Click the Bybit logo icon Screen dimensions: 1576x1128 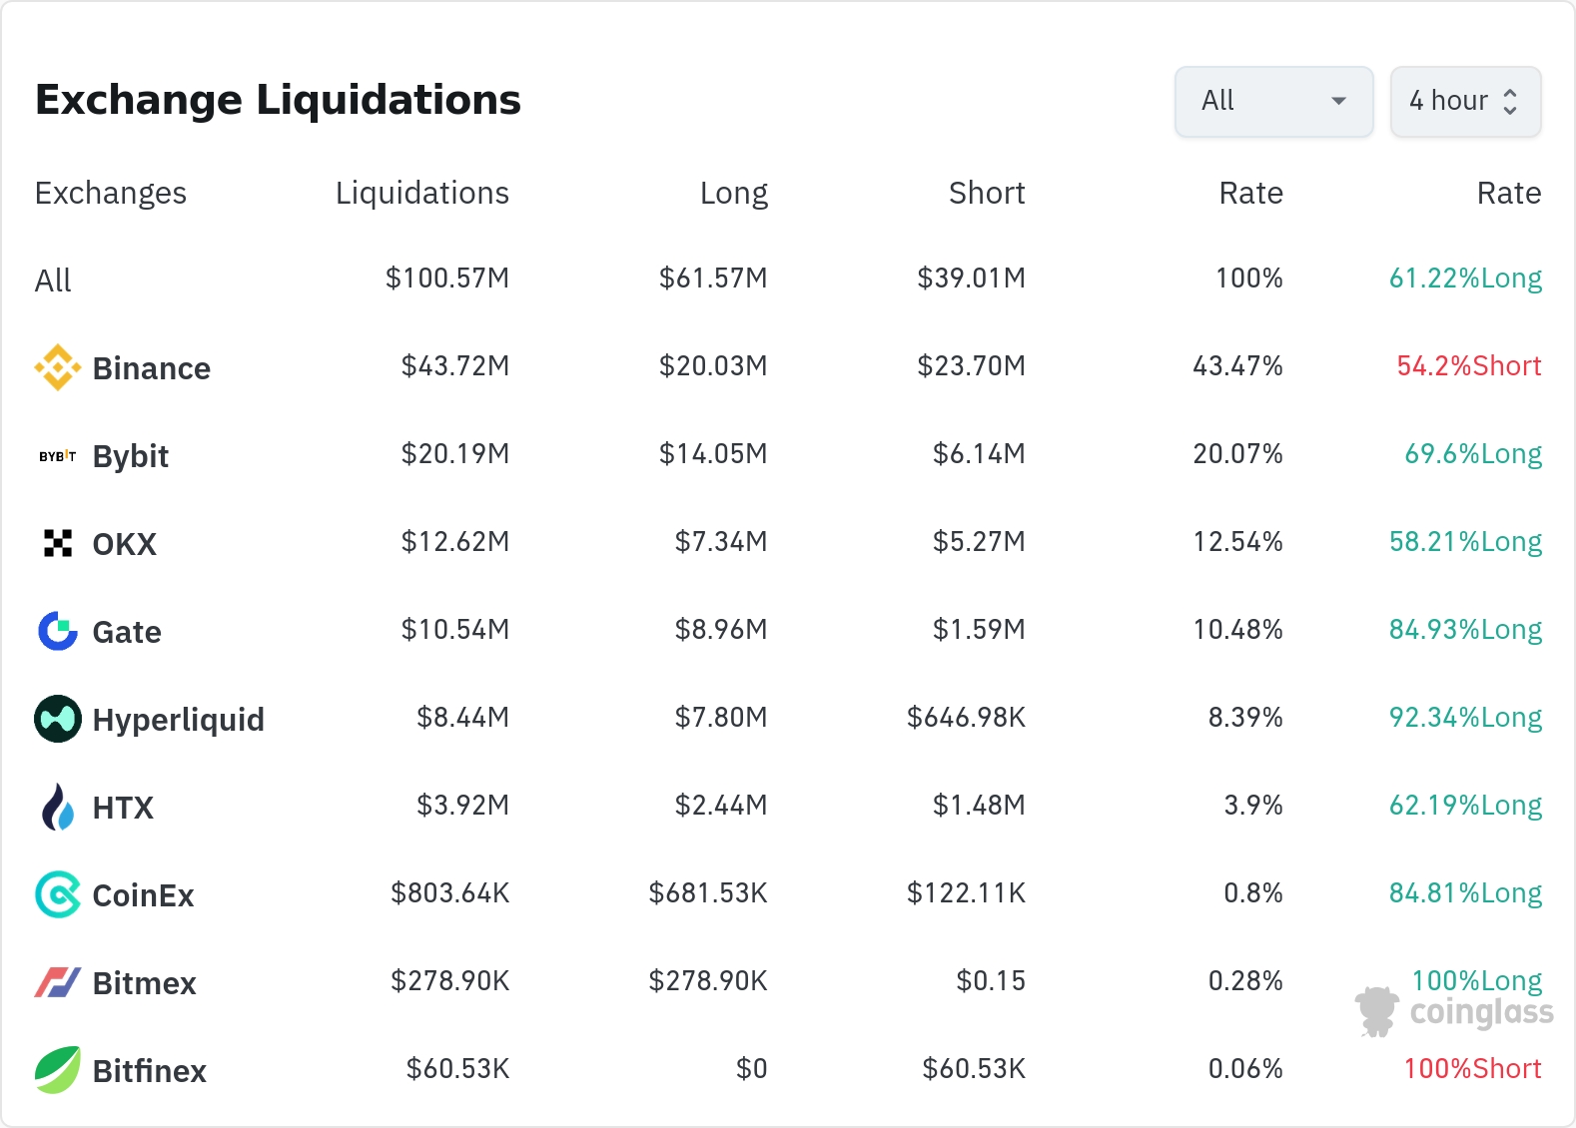coord(58,456)
